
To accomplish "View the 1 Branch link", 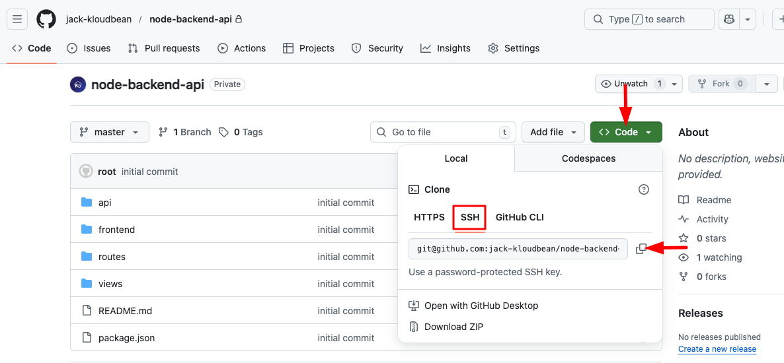I will point(185,132).
